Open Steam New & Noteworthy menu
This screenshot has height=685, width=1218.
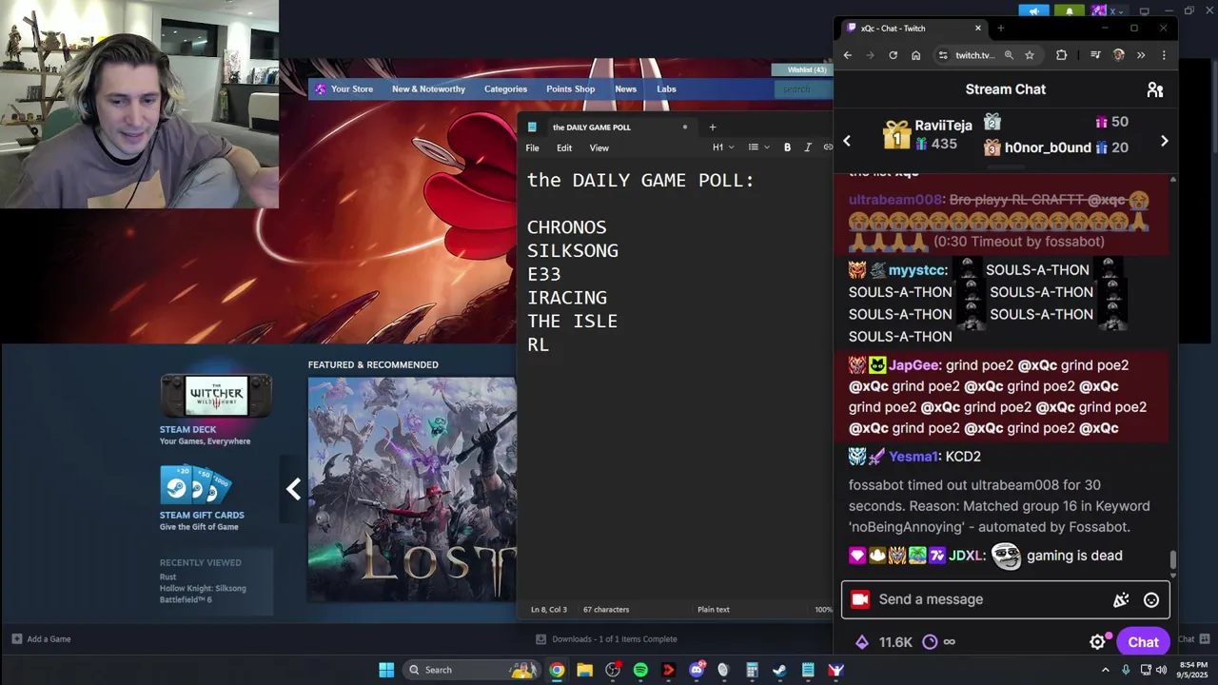428,89
